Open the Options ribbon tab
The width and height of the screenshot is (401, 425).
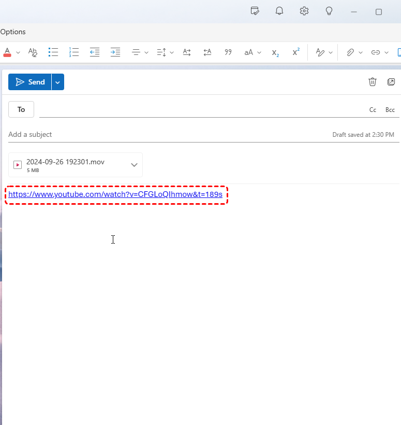pos(13,32)
